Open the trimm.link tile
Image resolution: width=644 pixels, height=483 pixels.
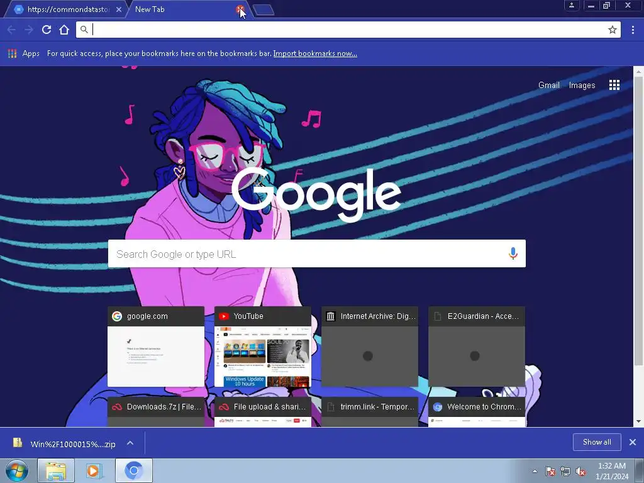pos(370,412)
